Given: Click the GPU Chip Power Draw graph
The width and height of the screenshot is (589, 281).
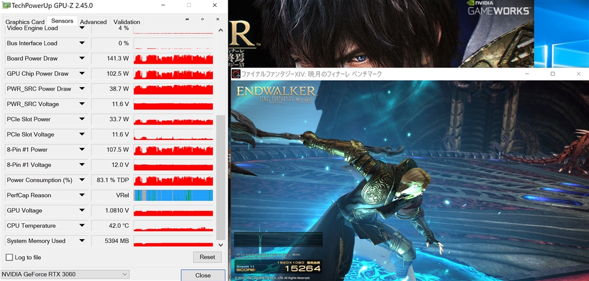Looking at the screenshot, I should pyautogui.click(x=173, y=73).
